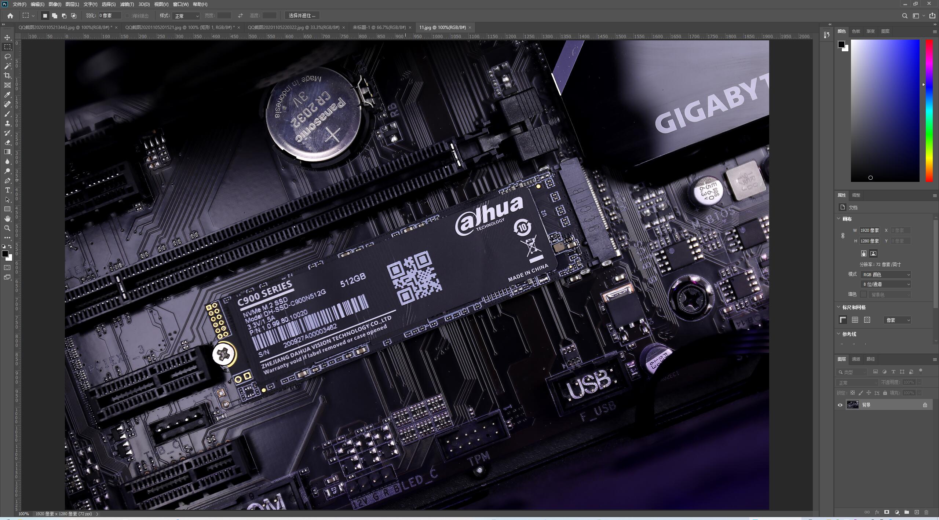The width and height of the screenshot is (939, 520).
Task: Toggle Quick Mask mode
Action: 7,268
